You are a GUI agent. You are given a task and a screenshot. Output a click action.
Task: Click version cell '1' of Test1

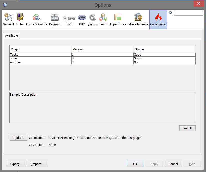pyautogui.click(x=102, y=54)
